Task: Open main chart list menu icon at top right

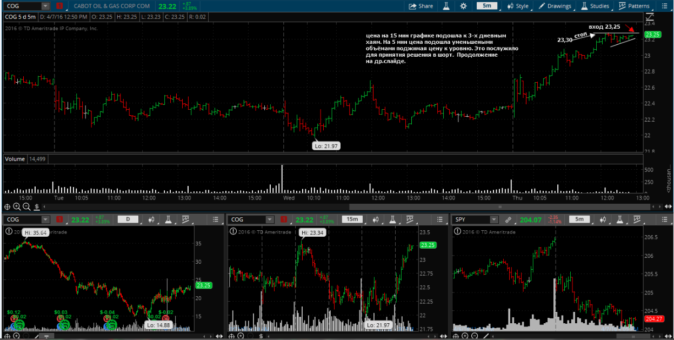Action: 663,6
